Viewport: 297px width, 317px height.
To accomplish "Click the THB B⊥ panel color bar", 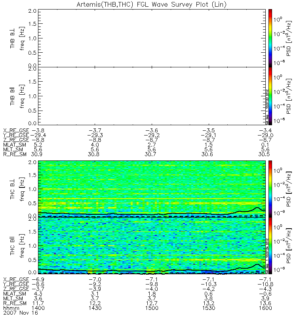I will point(270,38).
